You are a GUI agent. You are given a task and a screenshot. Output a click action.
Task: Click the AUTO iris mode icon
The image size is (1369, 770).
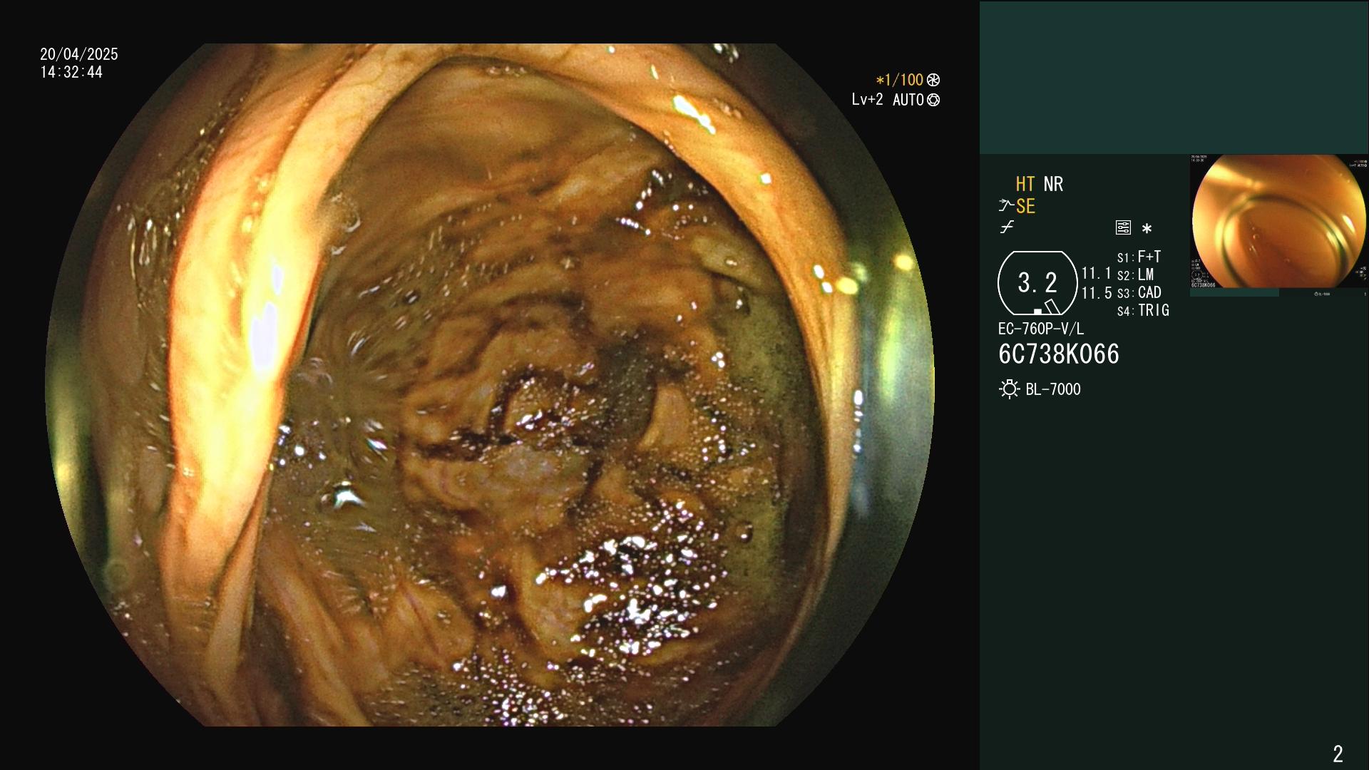tap(933, 100)
